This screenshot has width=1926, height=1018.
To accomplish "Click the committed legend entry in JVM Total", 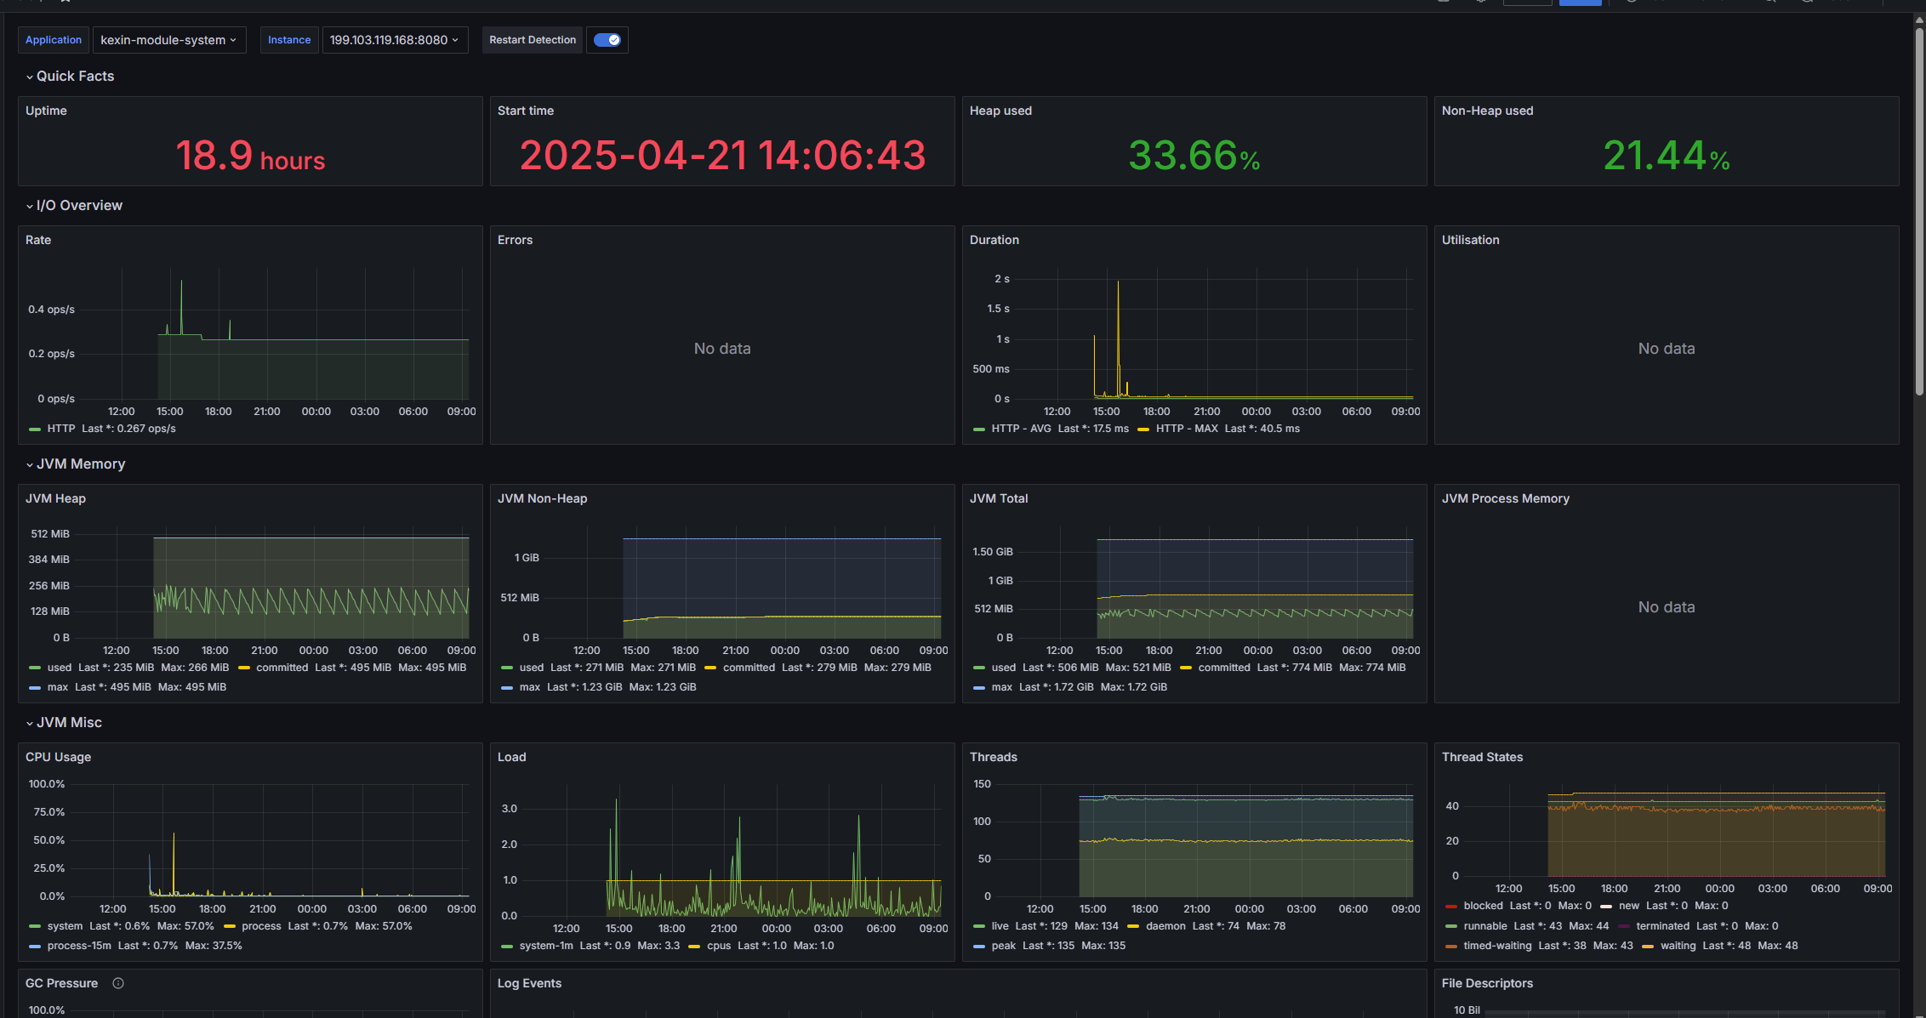I will pyautogui.click(x=1224, y=668).
